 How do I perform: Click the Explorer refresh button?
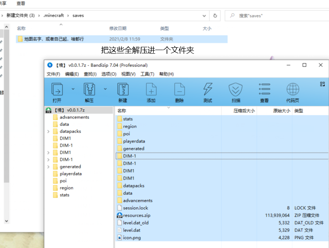tap(215, 15)
